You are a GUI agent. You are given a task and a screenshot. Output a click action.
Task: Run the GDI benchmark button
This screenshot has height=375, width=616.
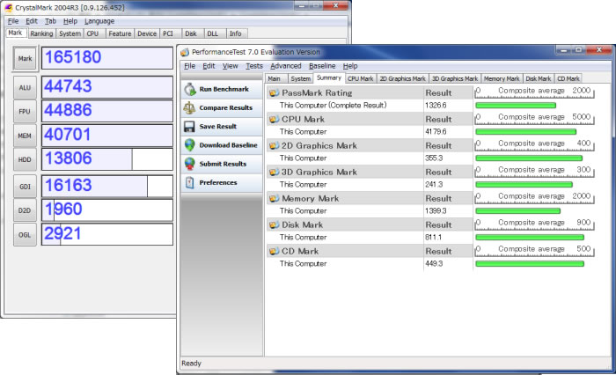point(25,187)
